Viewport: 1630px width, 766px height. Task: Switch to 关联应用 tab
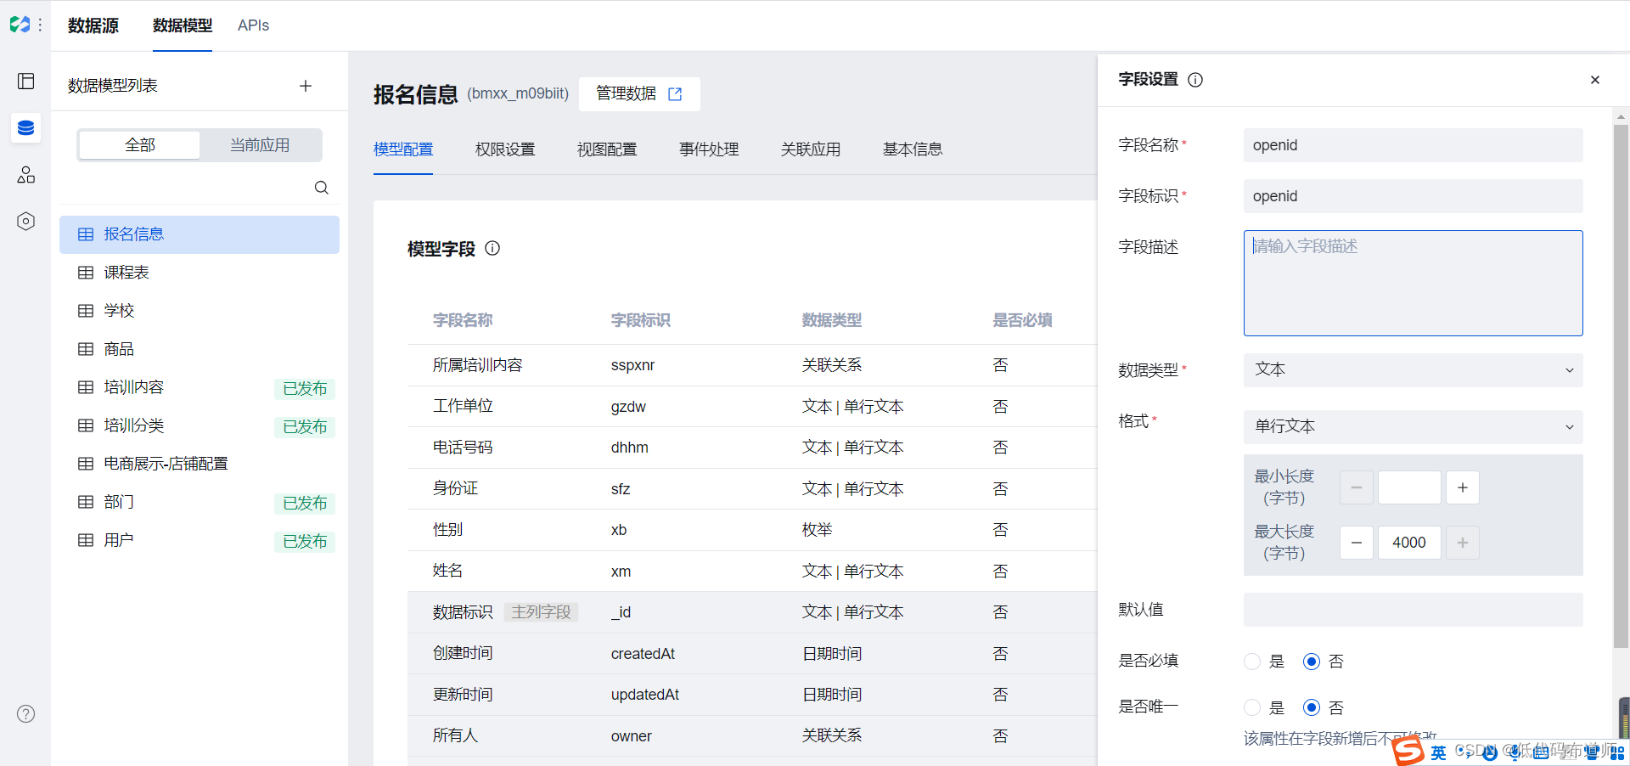tap(811, 149)
